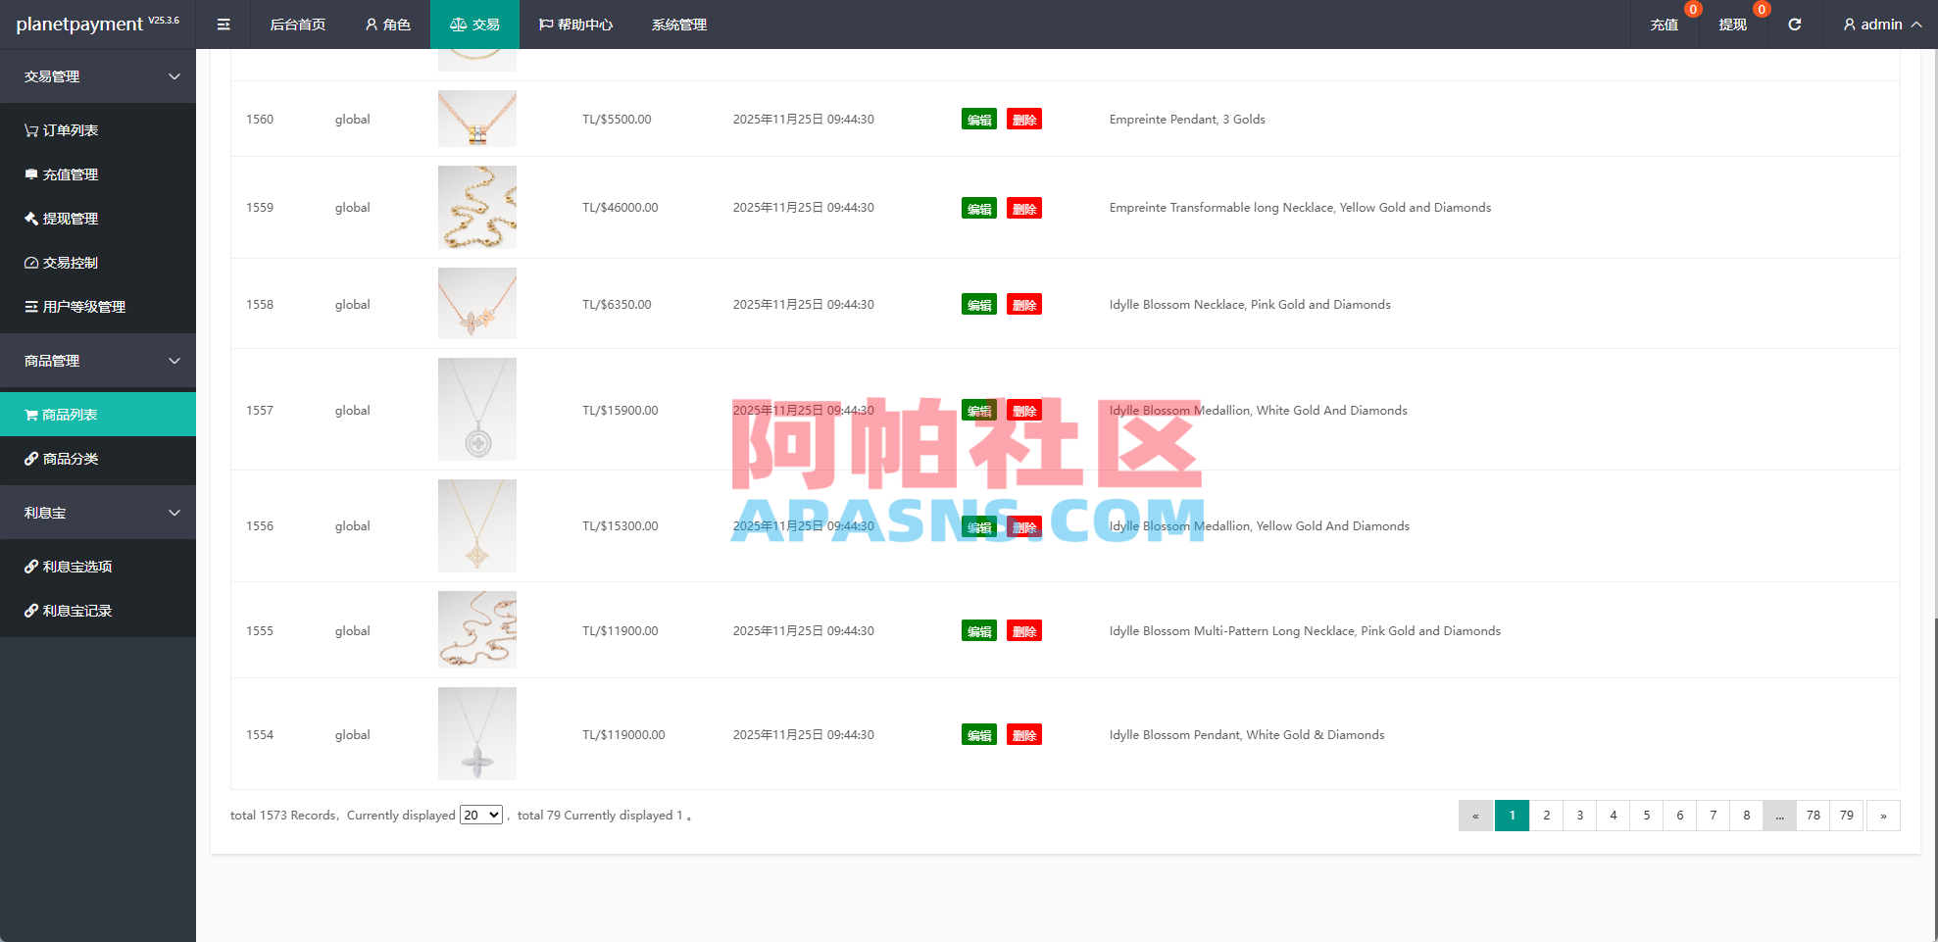1938x942 pixels.
Task: Open 利息宝选项 in the sidebar
Action: coord(98,567)
